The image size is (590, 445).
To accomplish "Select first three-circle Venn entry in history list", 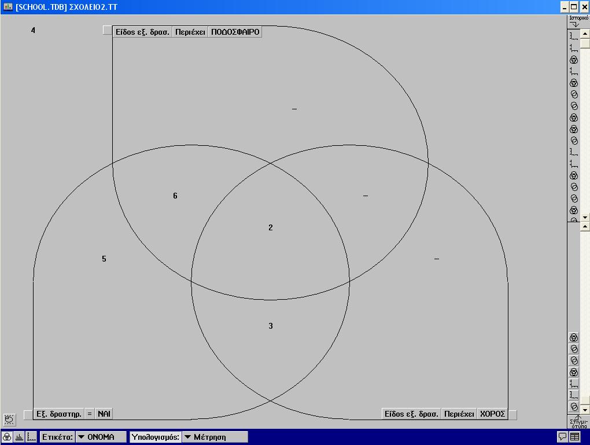I will pyautogui.click(x=573, y=60).
